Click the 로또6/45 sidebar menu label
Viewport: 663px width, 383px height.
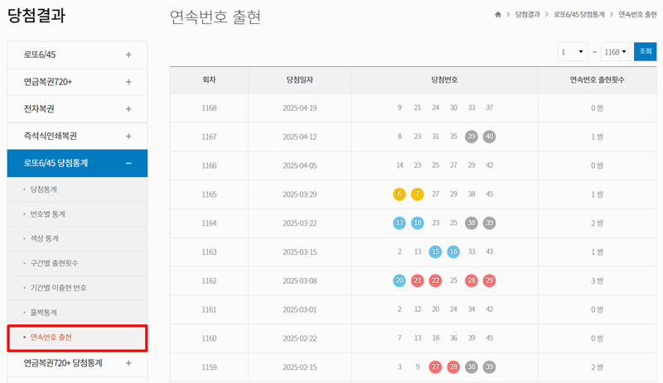coord(40,55)
